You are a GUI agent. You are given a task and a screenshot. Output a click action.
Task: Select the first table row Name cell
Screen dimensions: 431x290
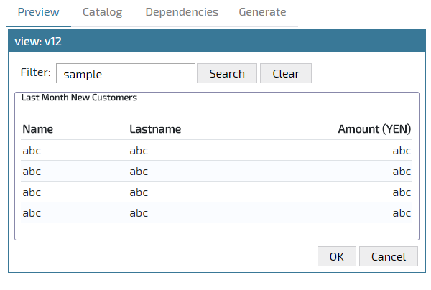tap(32, 151)
